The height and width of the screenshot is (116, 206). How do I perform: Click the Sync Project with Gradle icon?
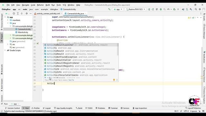183,9
